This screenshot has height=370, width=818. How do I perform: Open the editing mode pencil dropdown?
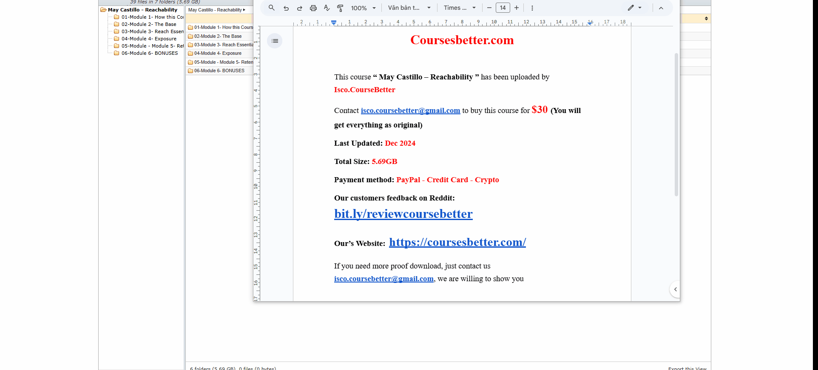[634, 8]
